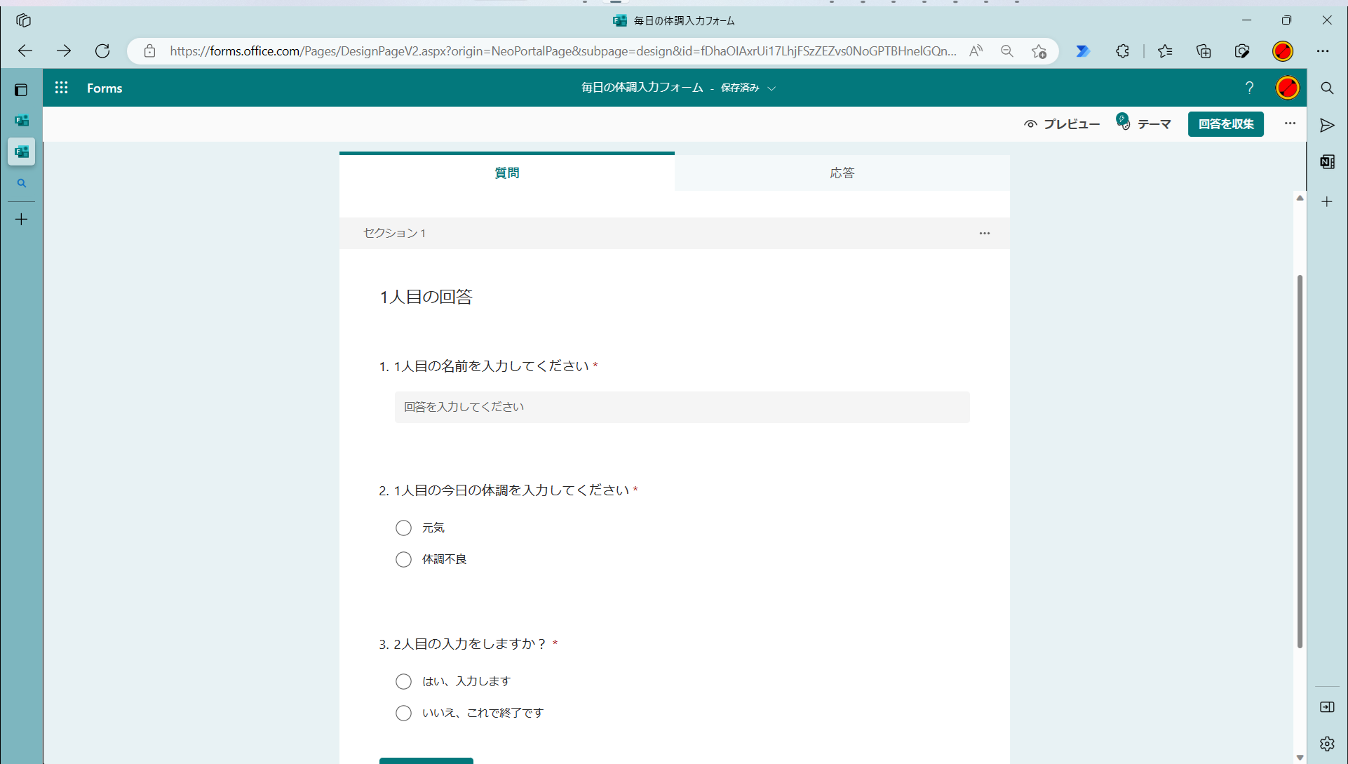Open the Edge sidebar search icon
The image size is (1348, 764).
coord(1327,88)
